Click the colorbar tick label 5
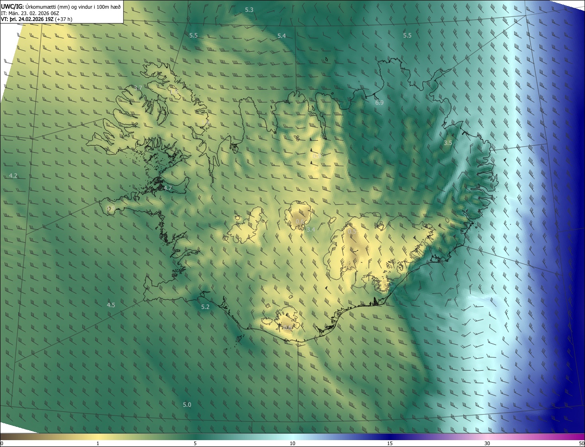 tap(195, 443)
